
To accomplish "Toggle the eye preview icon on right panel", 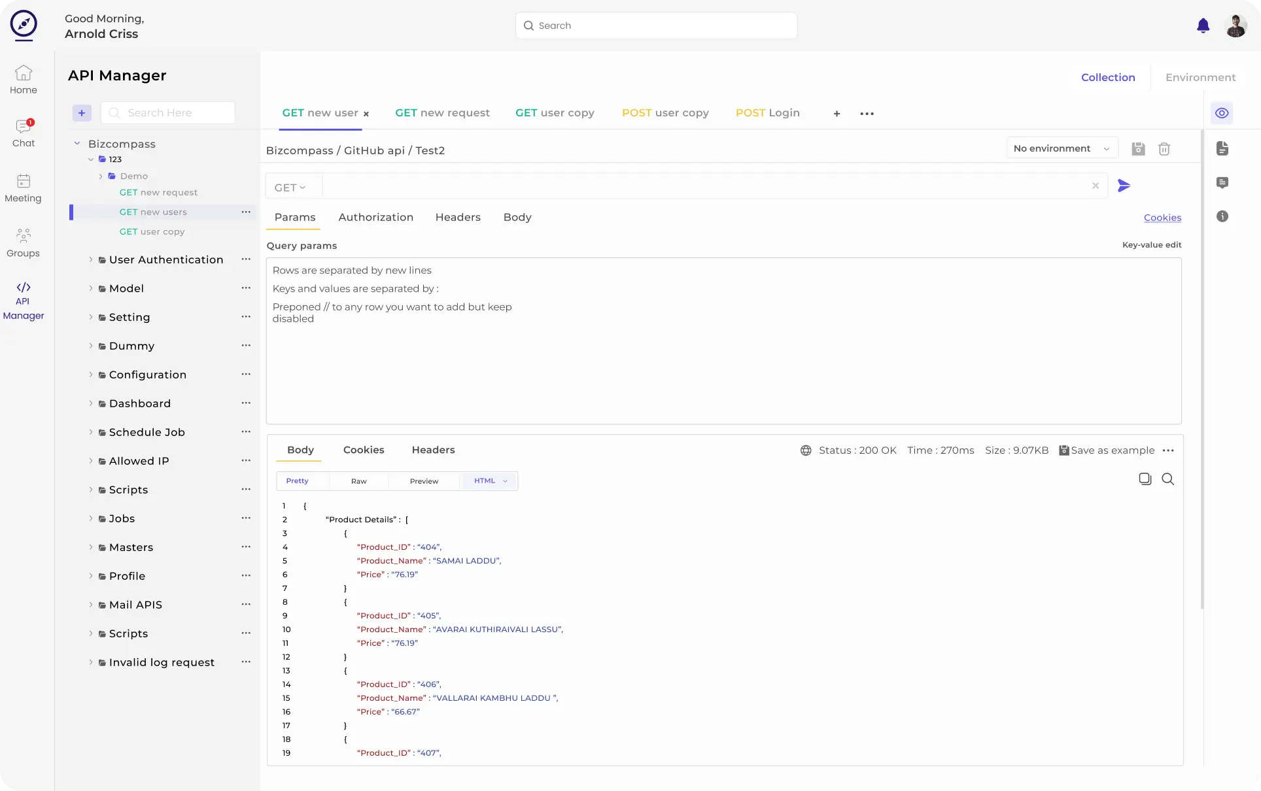I will pos(1222,112).
